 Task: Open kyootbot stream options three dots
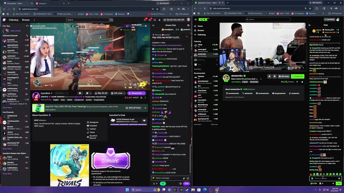145,98
